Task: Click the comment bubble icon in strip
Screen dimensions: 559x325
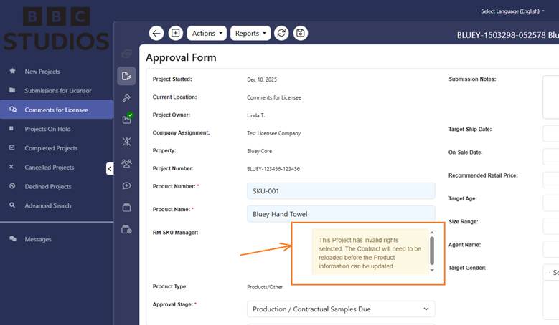Action: pos(126,185)
